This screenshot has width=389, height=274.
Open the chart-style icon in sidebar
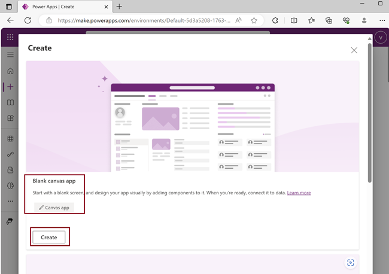10,185
